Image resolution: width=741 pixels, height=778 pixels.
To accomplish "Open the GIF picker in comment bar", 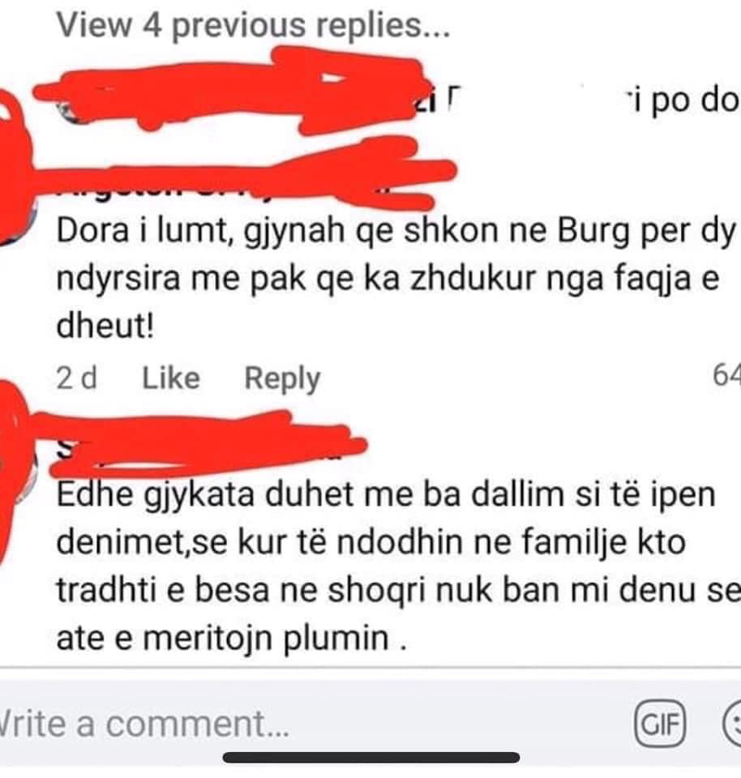I will (x=660, y=724).
